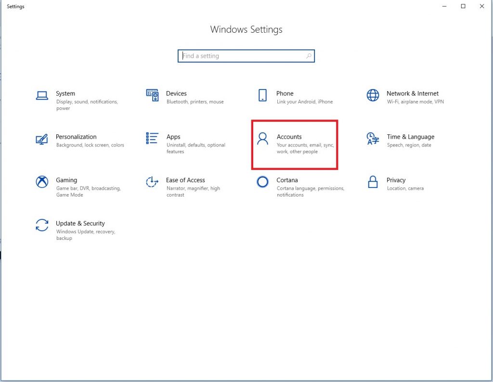The image size is (493, 382).
Task: Click 'Uninstall, defaults, optional features' description
Action: [196, 148]
